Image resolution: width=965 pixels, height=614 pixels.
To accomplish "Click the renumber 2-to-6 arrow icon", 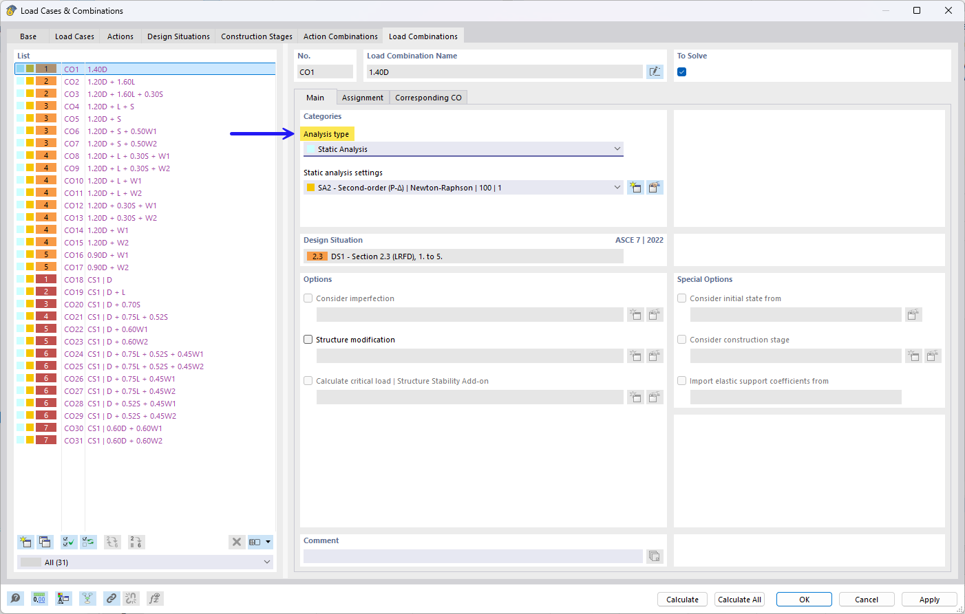I will pos(136,542).
